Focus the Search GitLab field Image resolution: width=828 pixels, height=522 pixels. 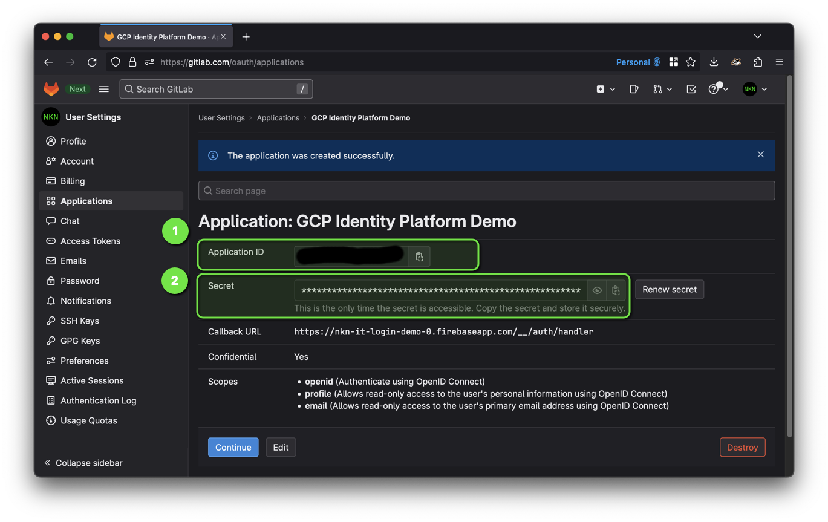coord(216,89)
